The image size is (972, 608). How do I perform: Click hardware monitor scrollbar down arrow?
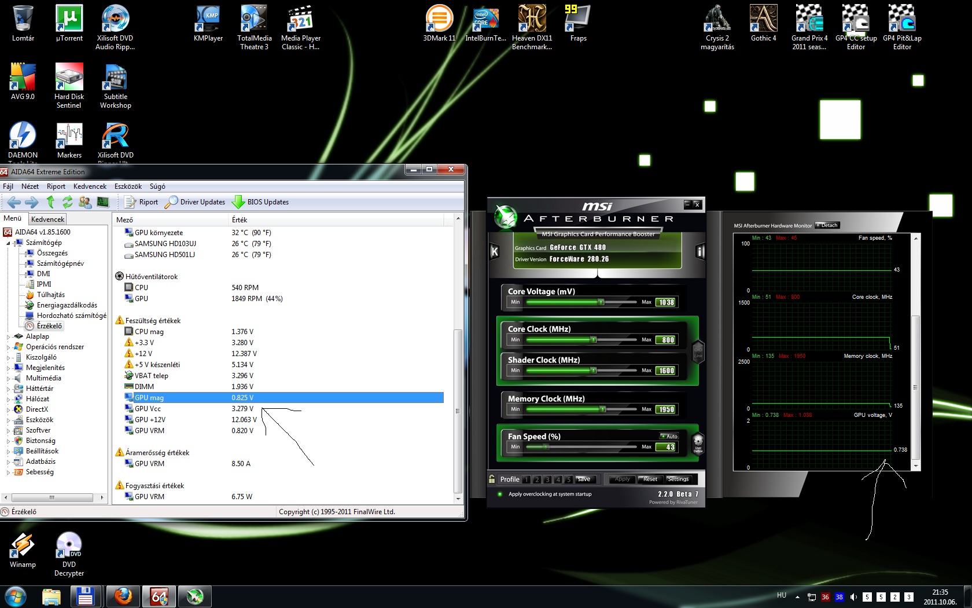(x=915, y=466)
